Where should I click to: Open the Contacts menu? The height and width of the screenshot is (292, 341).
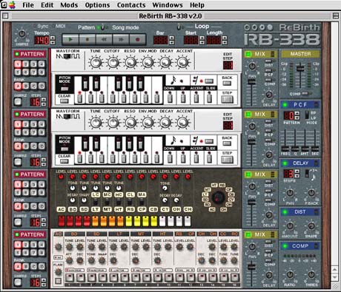(x=131, y=5)
